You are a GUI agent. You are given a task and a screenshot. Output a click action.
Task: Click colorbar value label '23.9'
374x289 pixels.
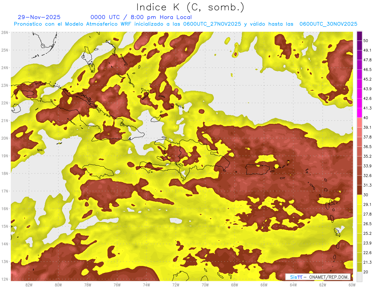367,243
